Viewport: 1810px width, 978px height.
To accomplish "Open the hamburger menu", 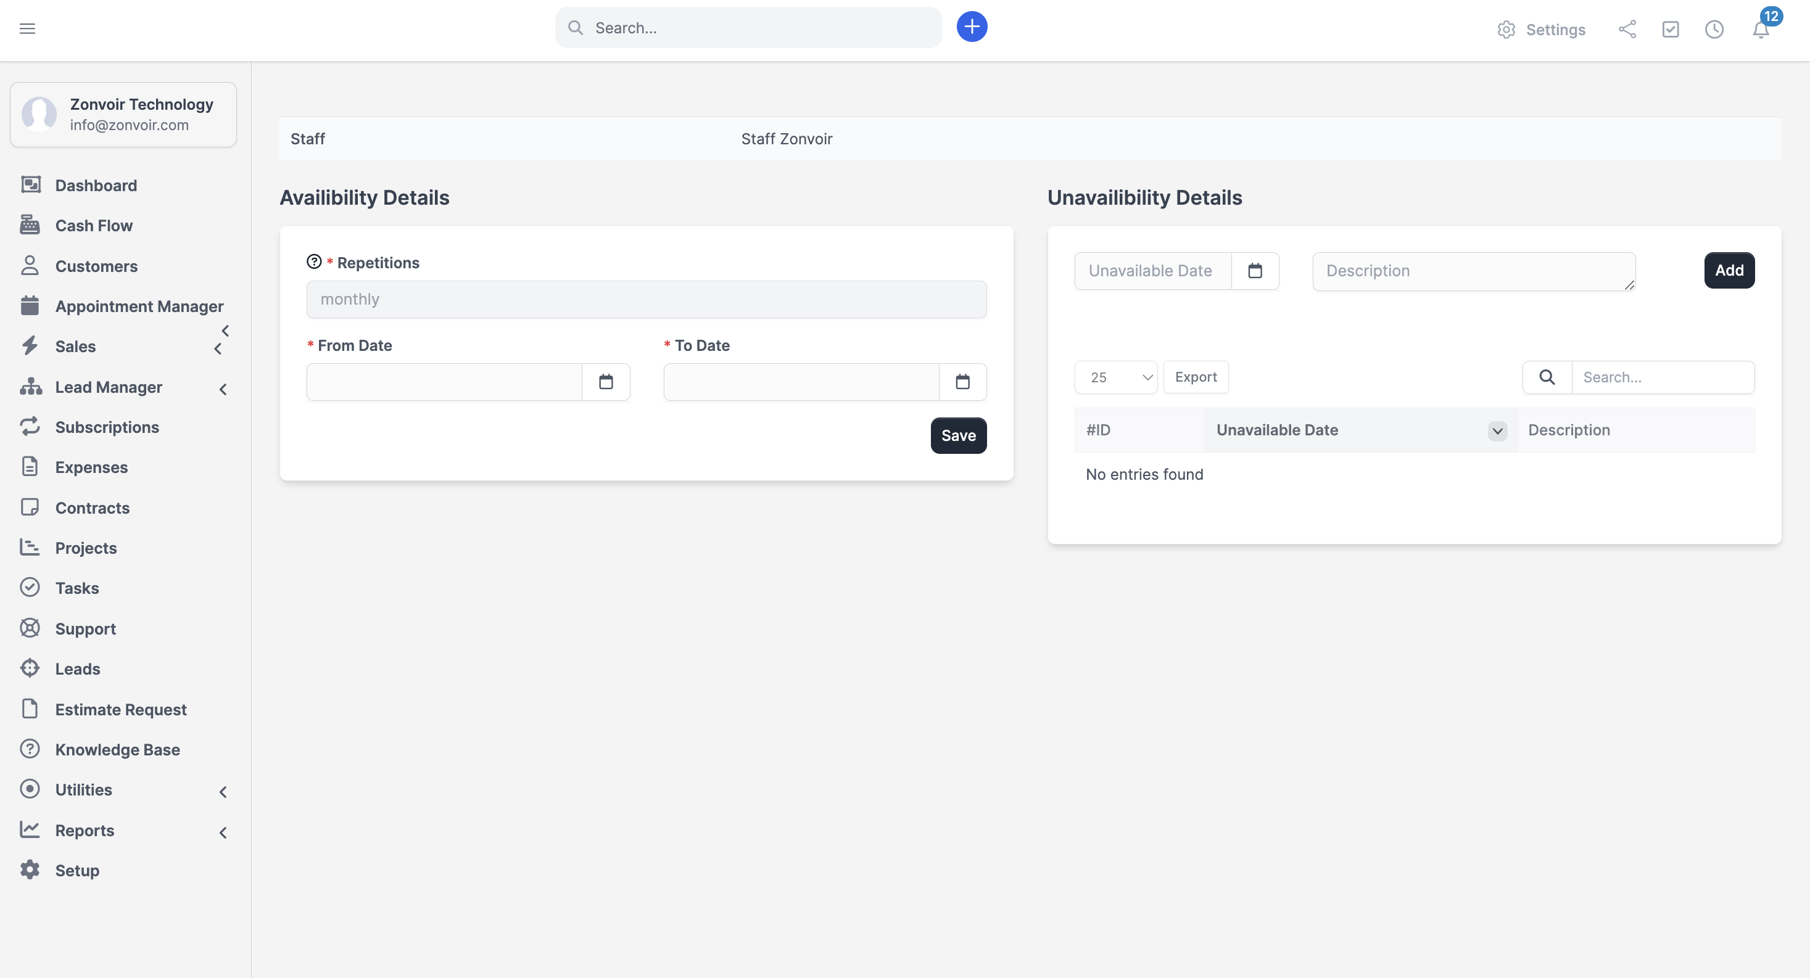I will click(28, 28).
